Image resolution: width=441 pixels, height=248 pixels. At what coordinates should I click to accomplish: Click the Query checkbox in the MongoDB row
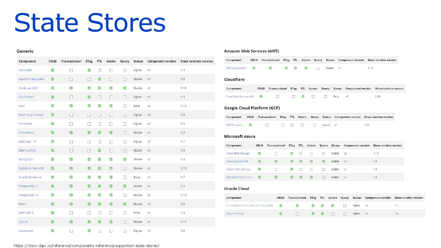pos(125,159)
